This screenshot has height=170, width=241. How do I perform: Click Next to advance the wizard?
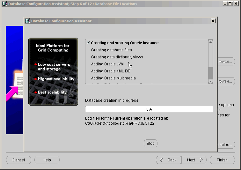click(194, 160)
